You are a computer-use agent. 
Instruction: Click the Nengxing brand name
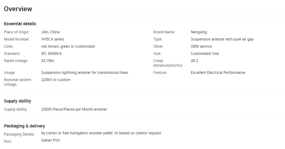[x=199, y=32]
